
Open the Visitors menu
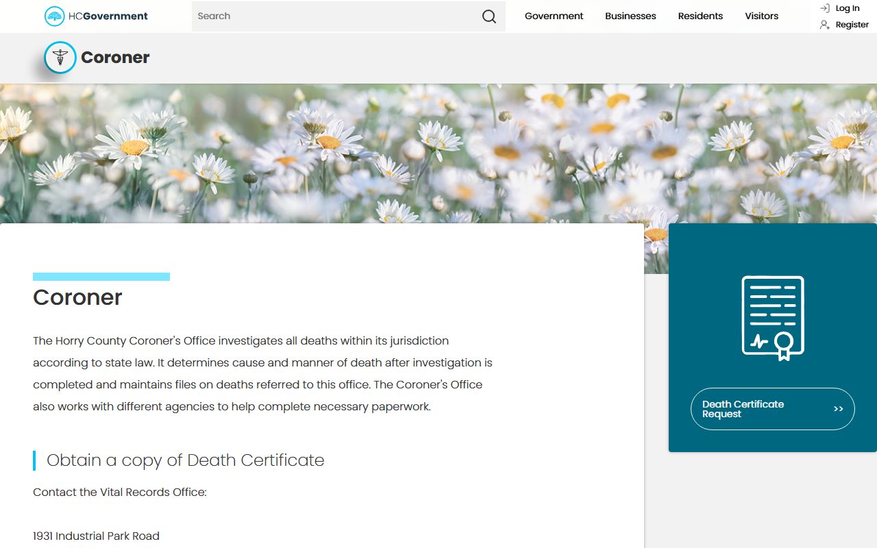[762, 16]
